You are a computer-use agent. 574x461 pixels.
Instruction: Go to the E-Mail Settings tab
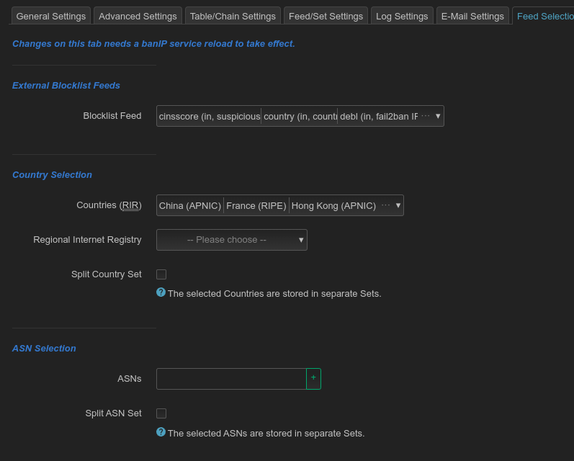(x=472, y=16)
